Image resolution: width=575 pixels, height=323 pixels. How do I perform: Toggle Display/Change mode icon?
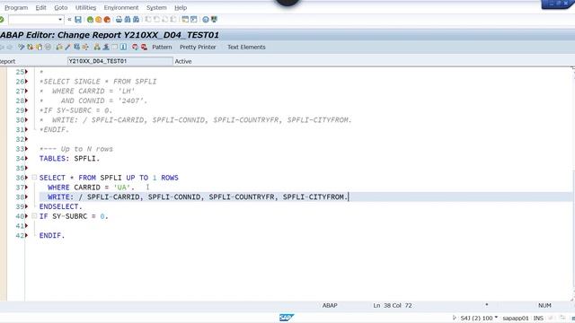click(21, 47)
